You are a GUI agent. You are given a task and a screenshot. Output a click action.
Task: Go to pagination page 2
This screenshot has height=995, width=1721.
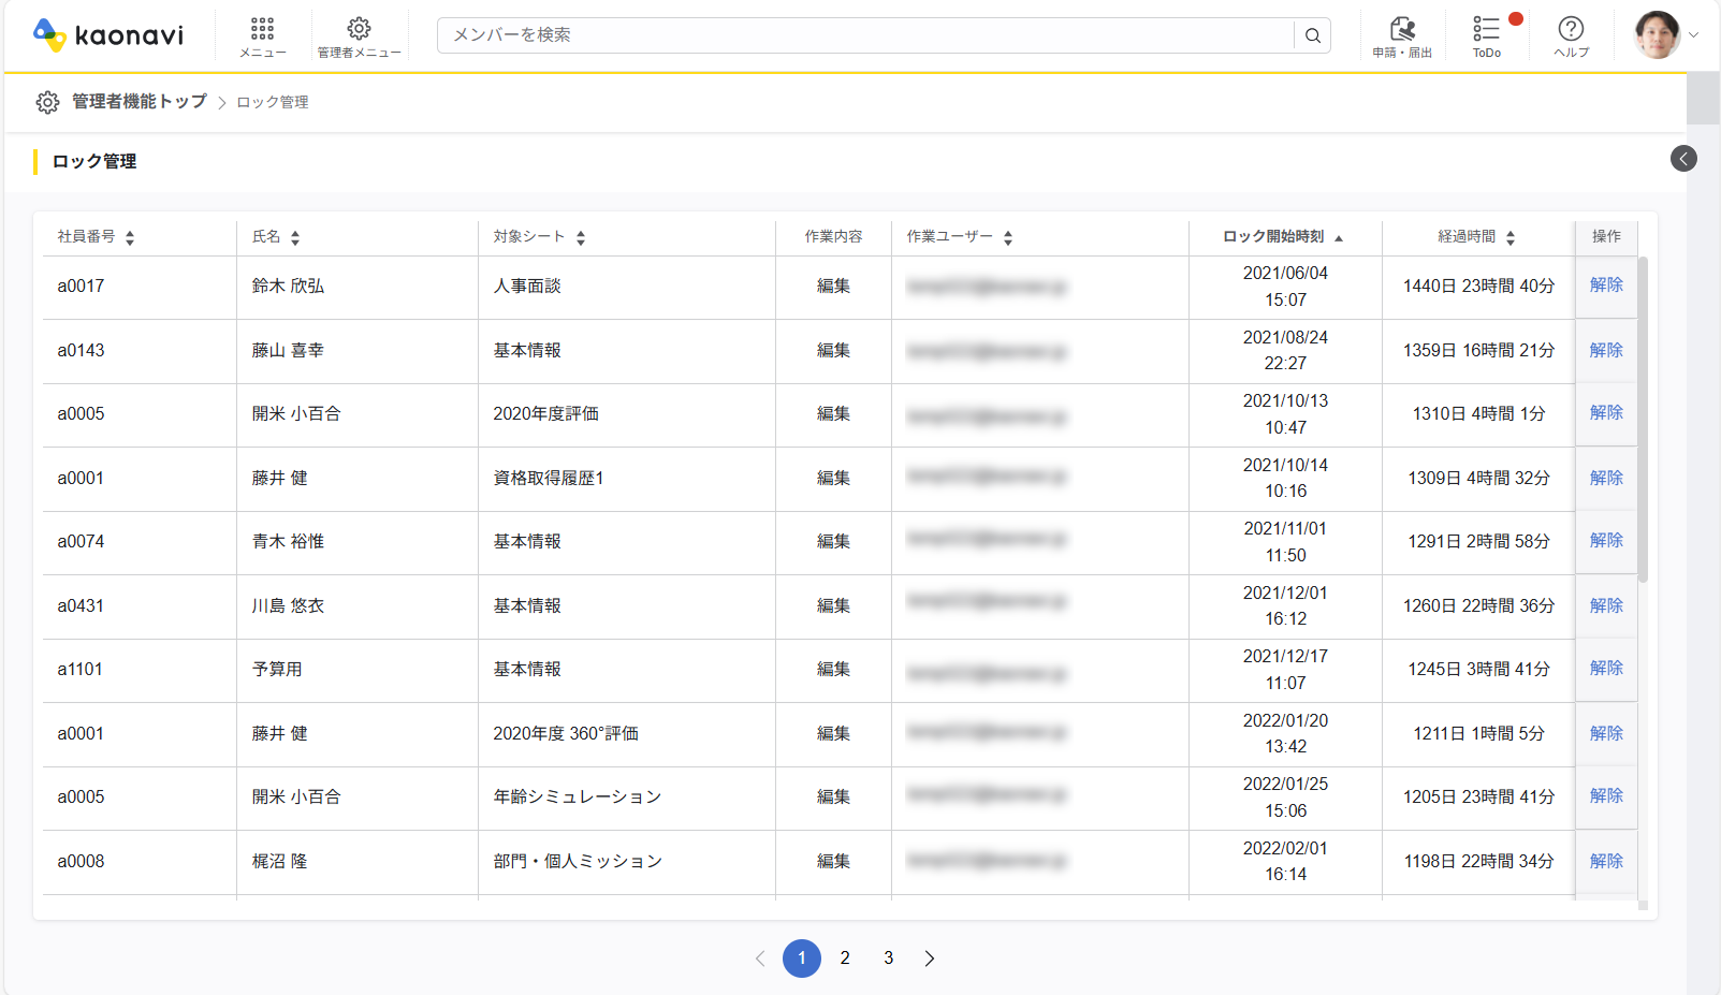(x=845, y=958)
